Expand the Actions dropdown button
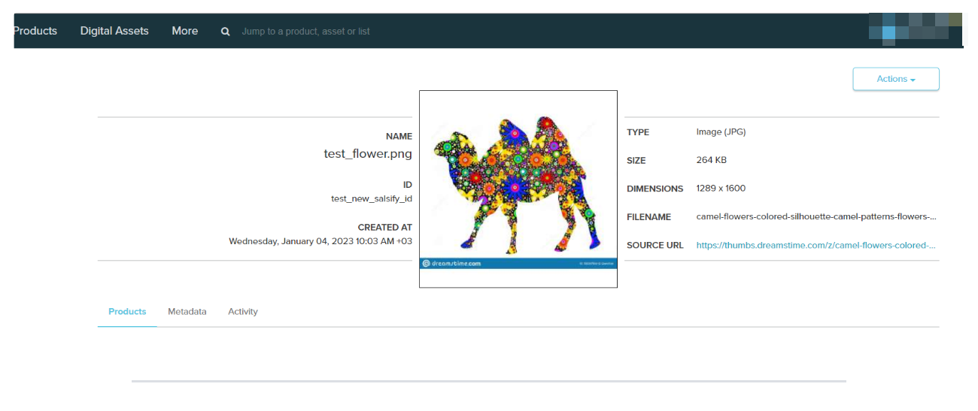This screenshot has height=411, width=978. pos(895,79)
